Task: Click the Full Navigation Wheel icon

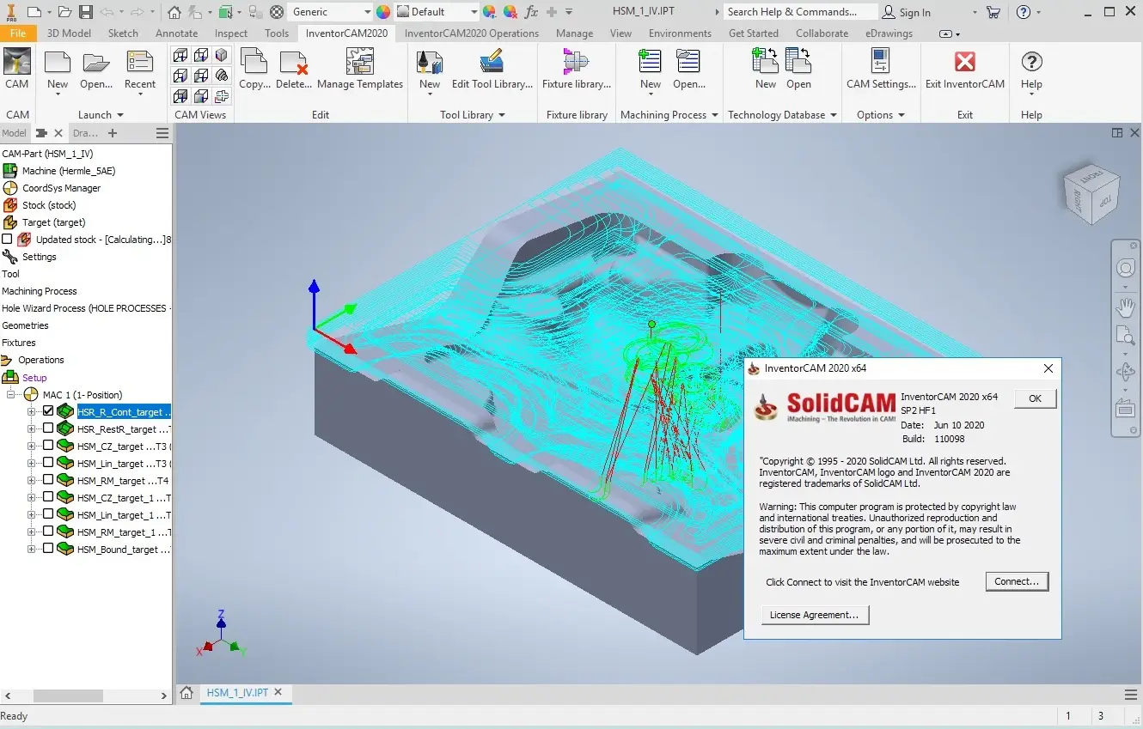Action: [1125, 269]
